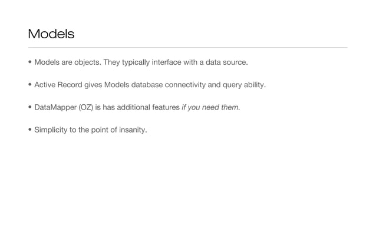Click the horizontal divider line under title

coord(188,48)
